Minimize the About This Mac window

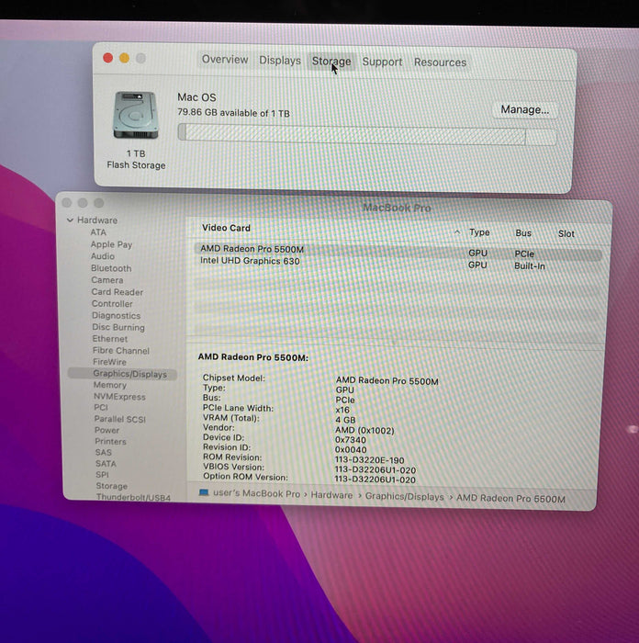(x=124, y=58)
